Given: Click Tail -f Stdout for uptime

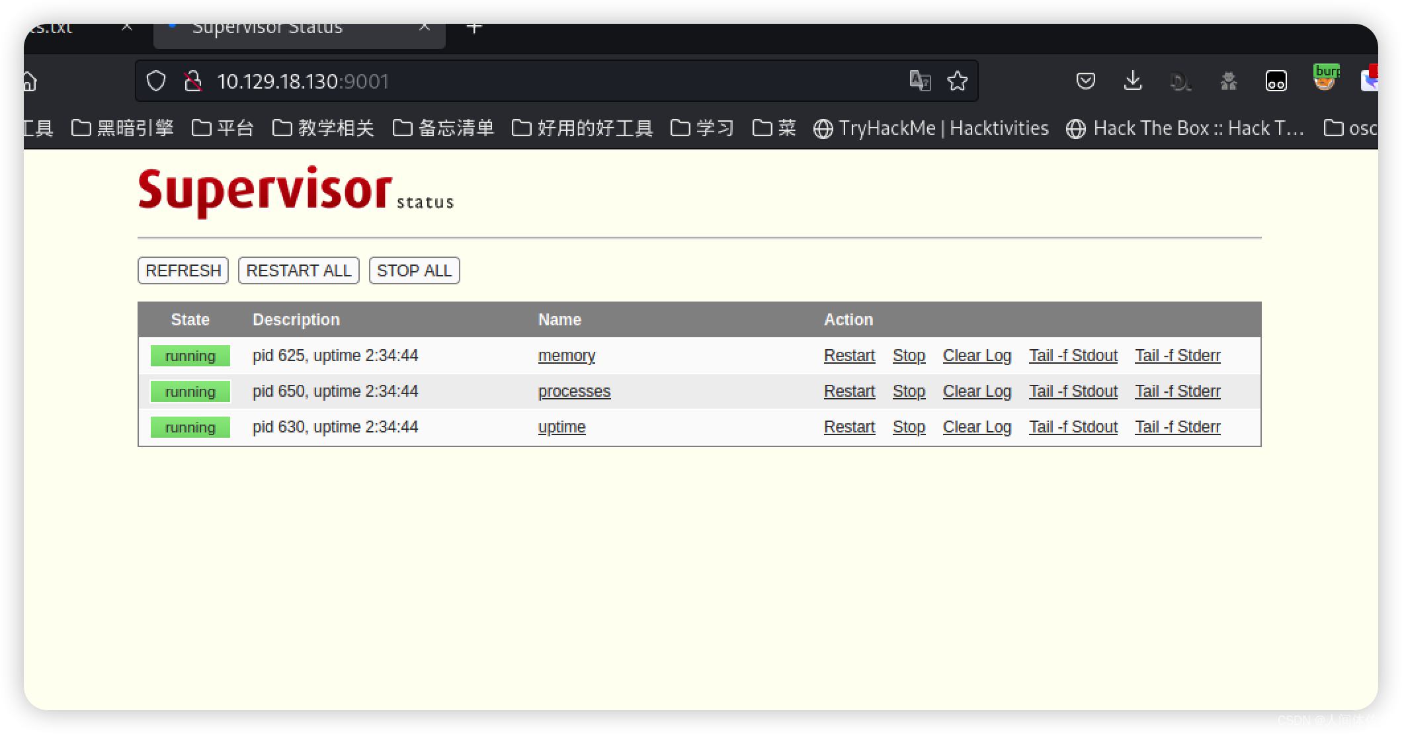Looking at the screenshot, I should (1074, 427).
